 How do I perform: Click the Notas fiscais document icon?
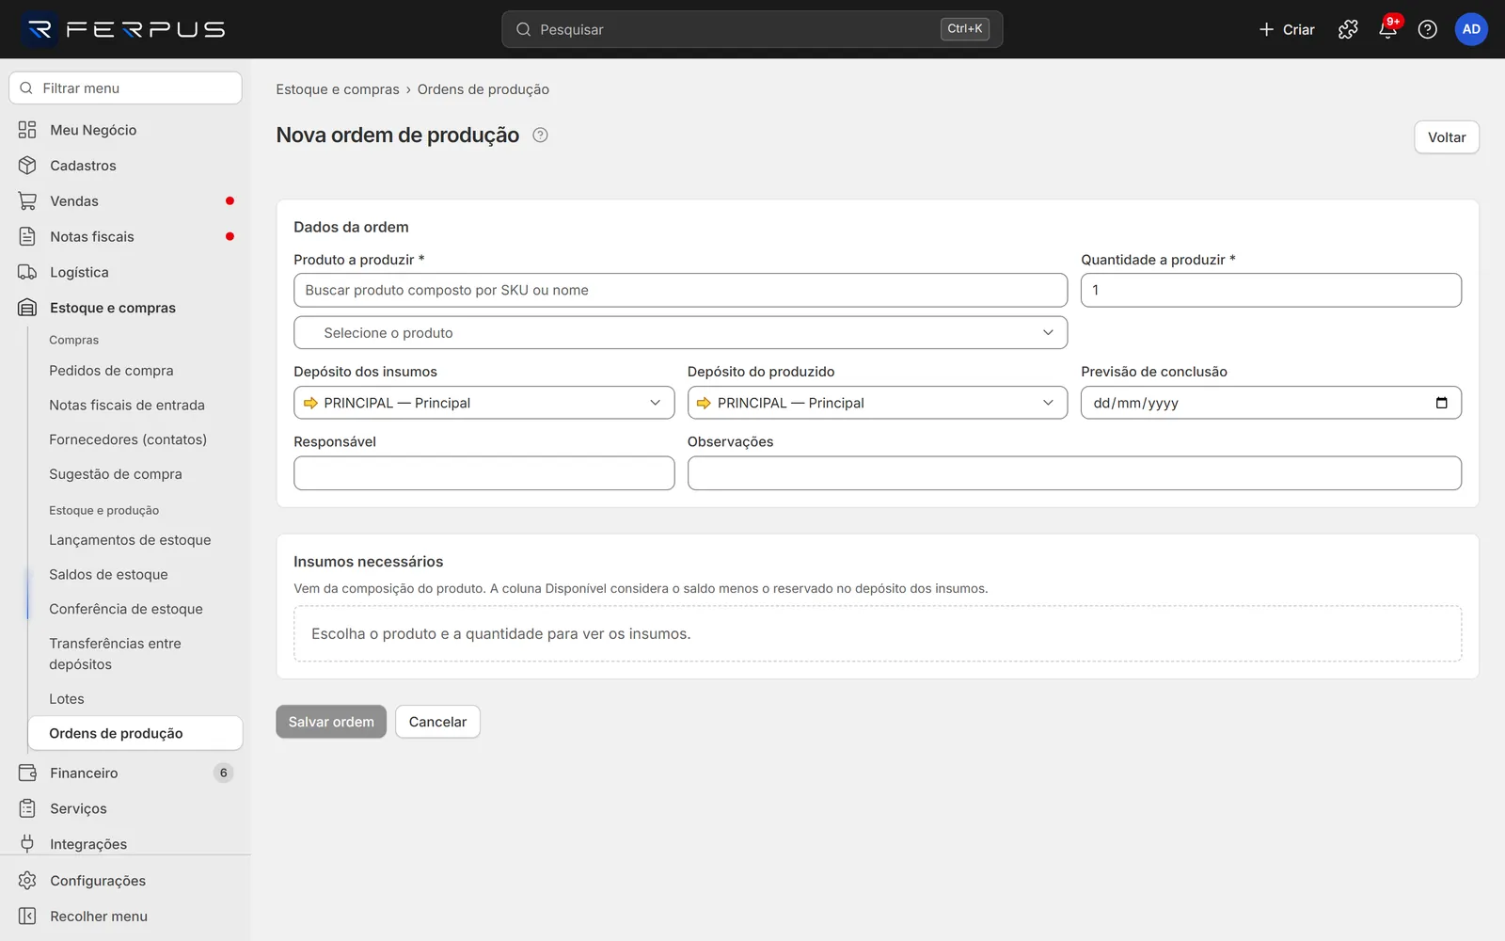27,236
